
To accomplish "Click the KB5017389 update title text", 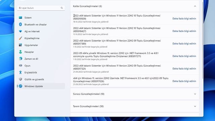I will (117, 42).
